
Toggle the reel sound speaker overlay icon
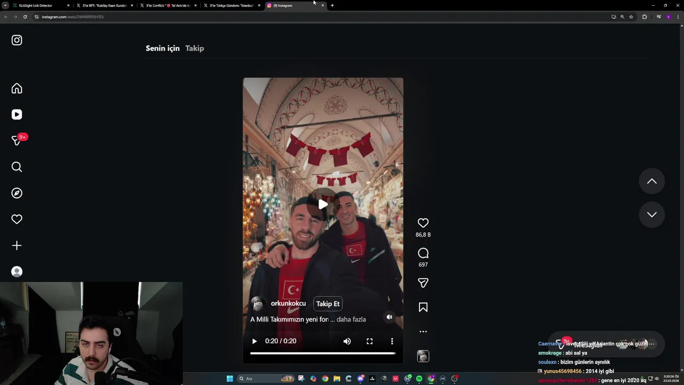coord(389,317)
